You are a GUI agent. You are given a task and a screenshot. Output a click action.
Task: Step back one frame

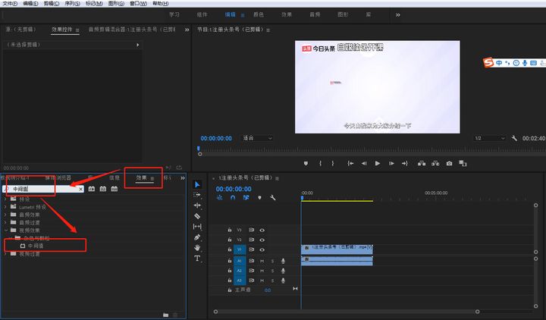tap(364, 163)
